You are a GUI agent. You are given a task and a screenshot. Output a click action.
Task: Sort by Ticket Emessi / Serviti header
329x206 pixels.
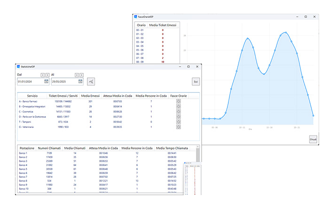click(x=63, y=96)
